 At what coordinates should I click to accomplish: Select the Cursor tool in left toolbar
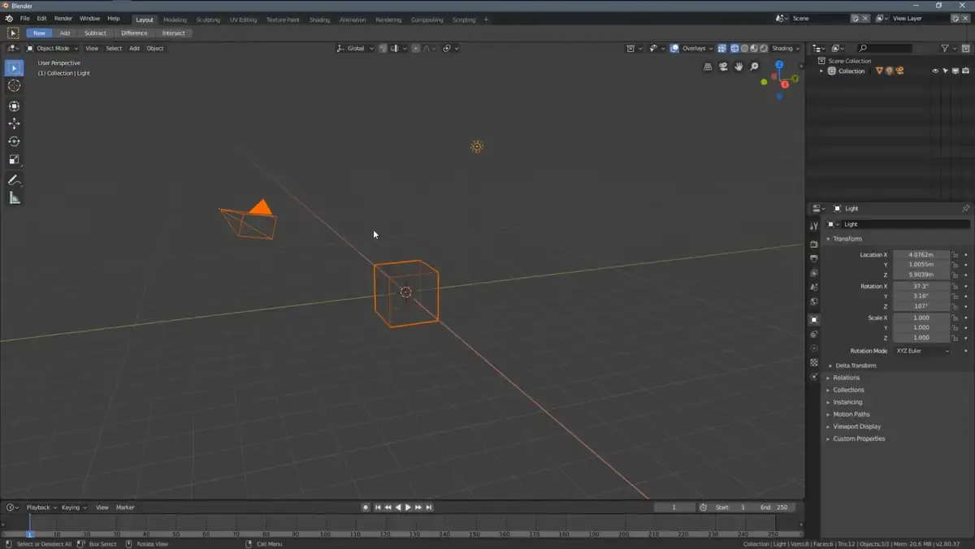click(x=14, y=86)
